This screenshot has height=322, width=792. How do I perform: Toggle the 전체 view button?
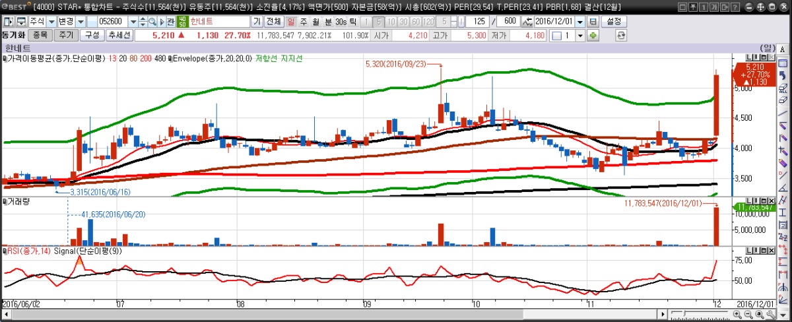click(274, 21)
